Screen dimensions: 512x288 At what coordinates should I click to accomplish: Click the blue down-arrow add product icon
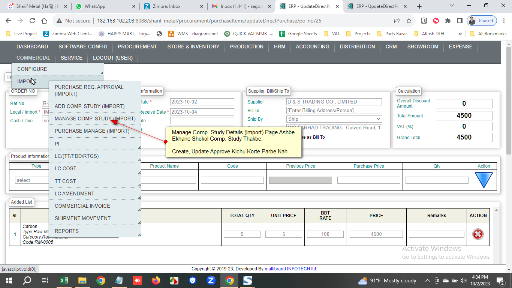484,180
